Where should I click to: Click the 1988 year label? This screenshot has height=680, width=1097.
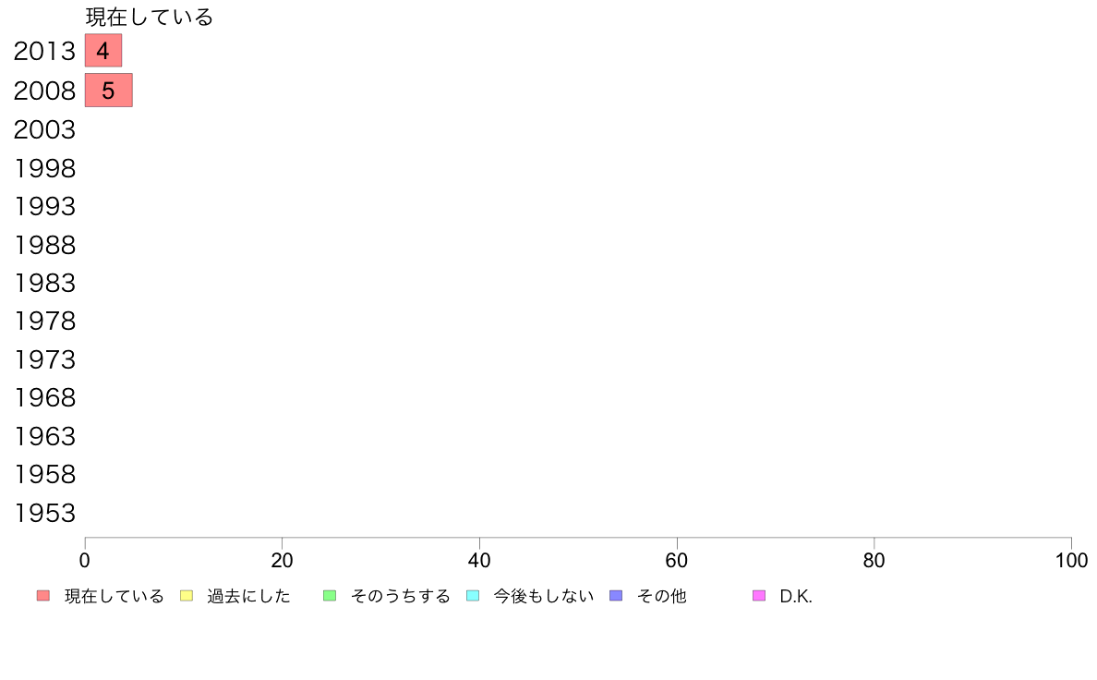pos(44,245)
